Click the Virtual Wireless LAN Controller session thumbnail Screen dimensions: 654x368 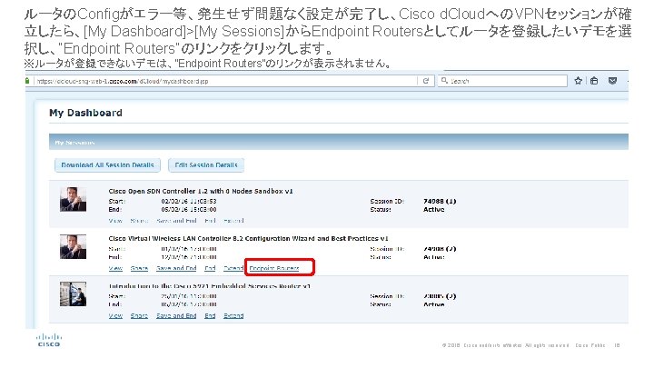pyautogui.click(x=73, y=247)
